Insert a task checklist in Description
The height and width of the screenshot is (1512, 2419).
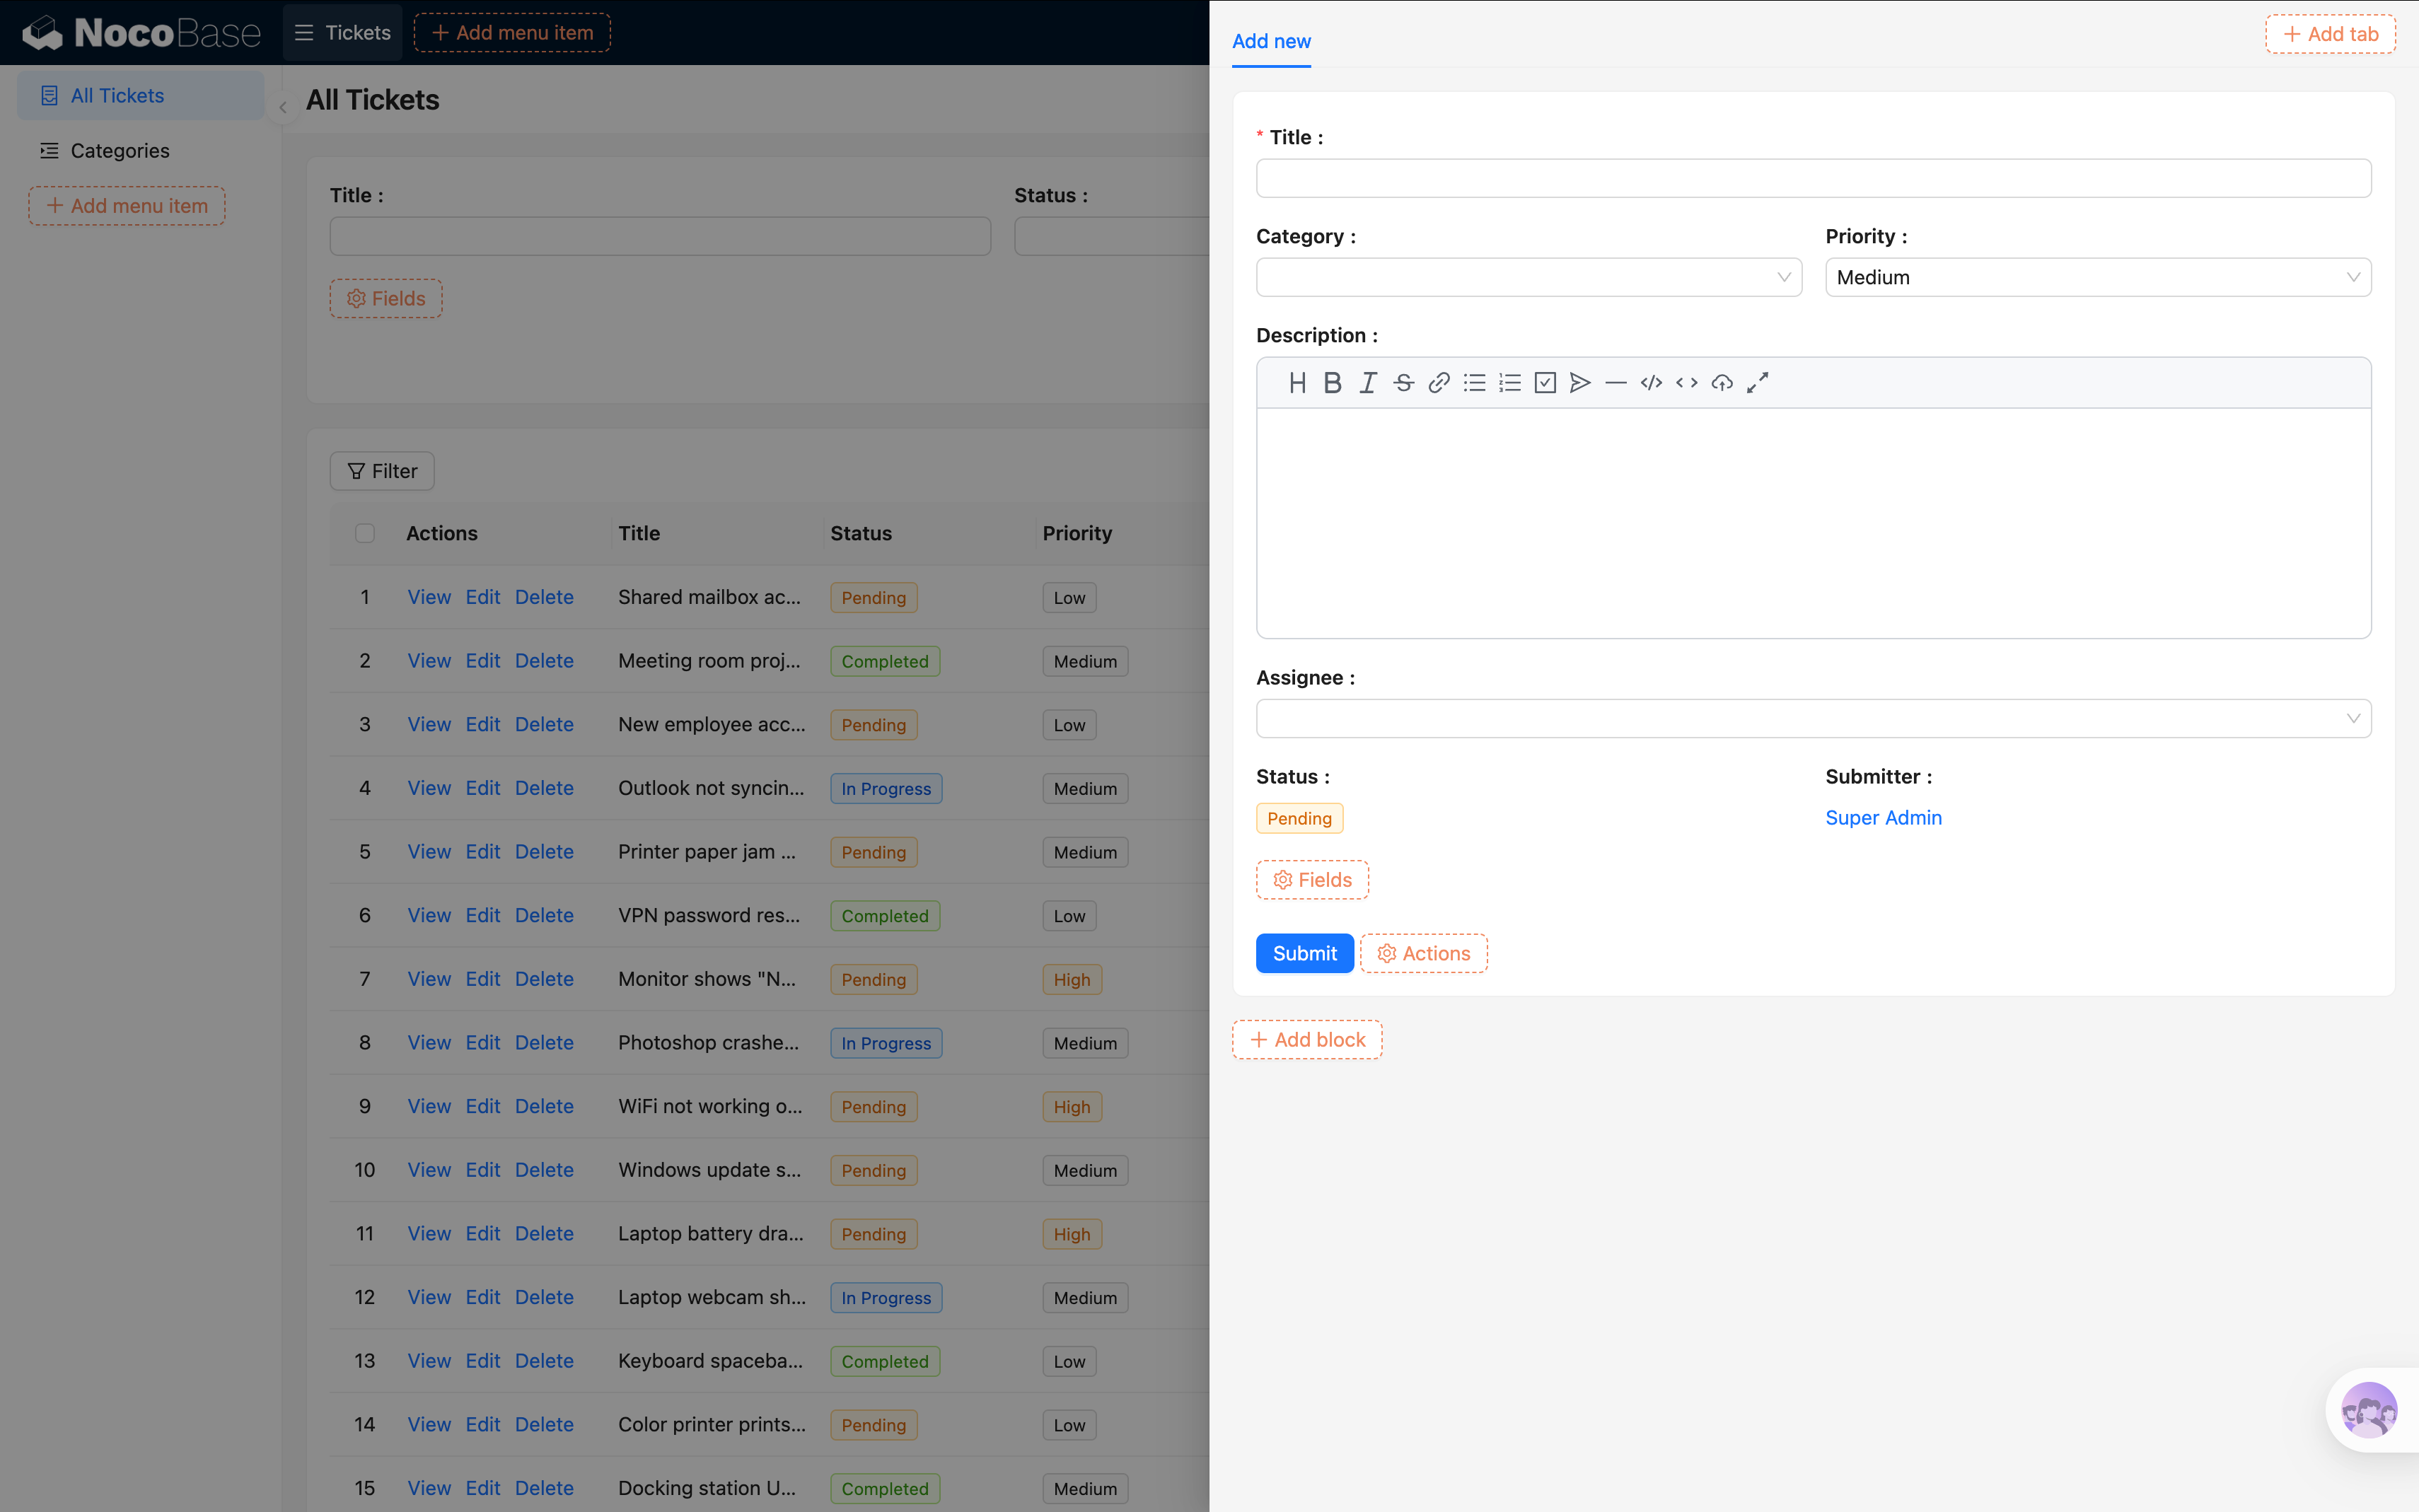1545,383
